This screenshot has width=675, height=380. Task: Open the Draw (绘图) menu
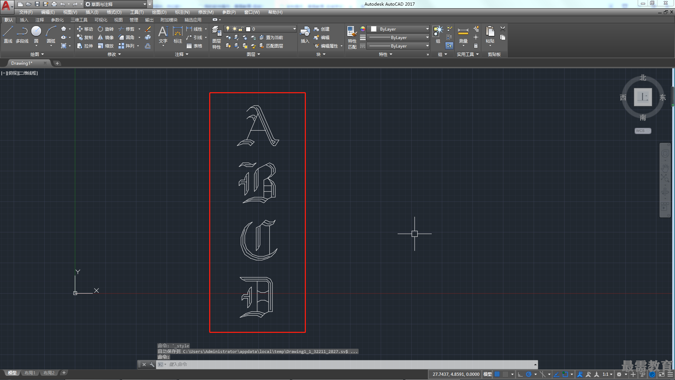[x=159, y=12]
